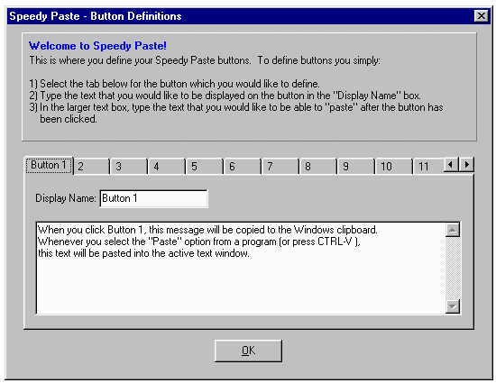Click instruction line '1) Select the tab below'
The image size is (496, 383).
pos(174,84)
